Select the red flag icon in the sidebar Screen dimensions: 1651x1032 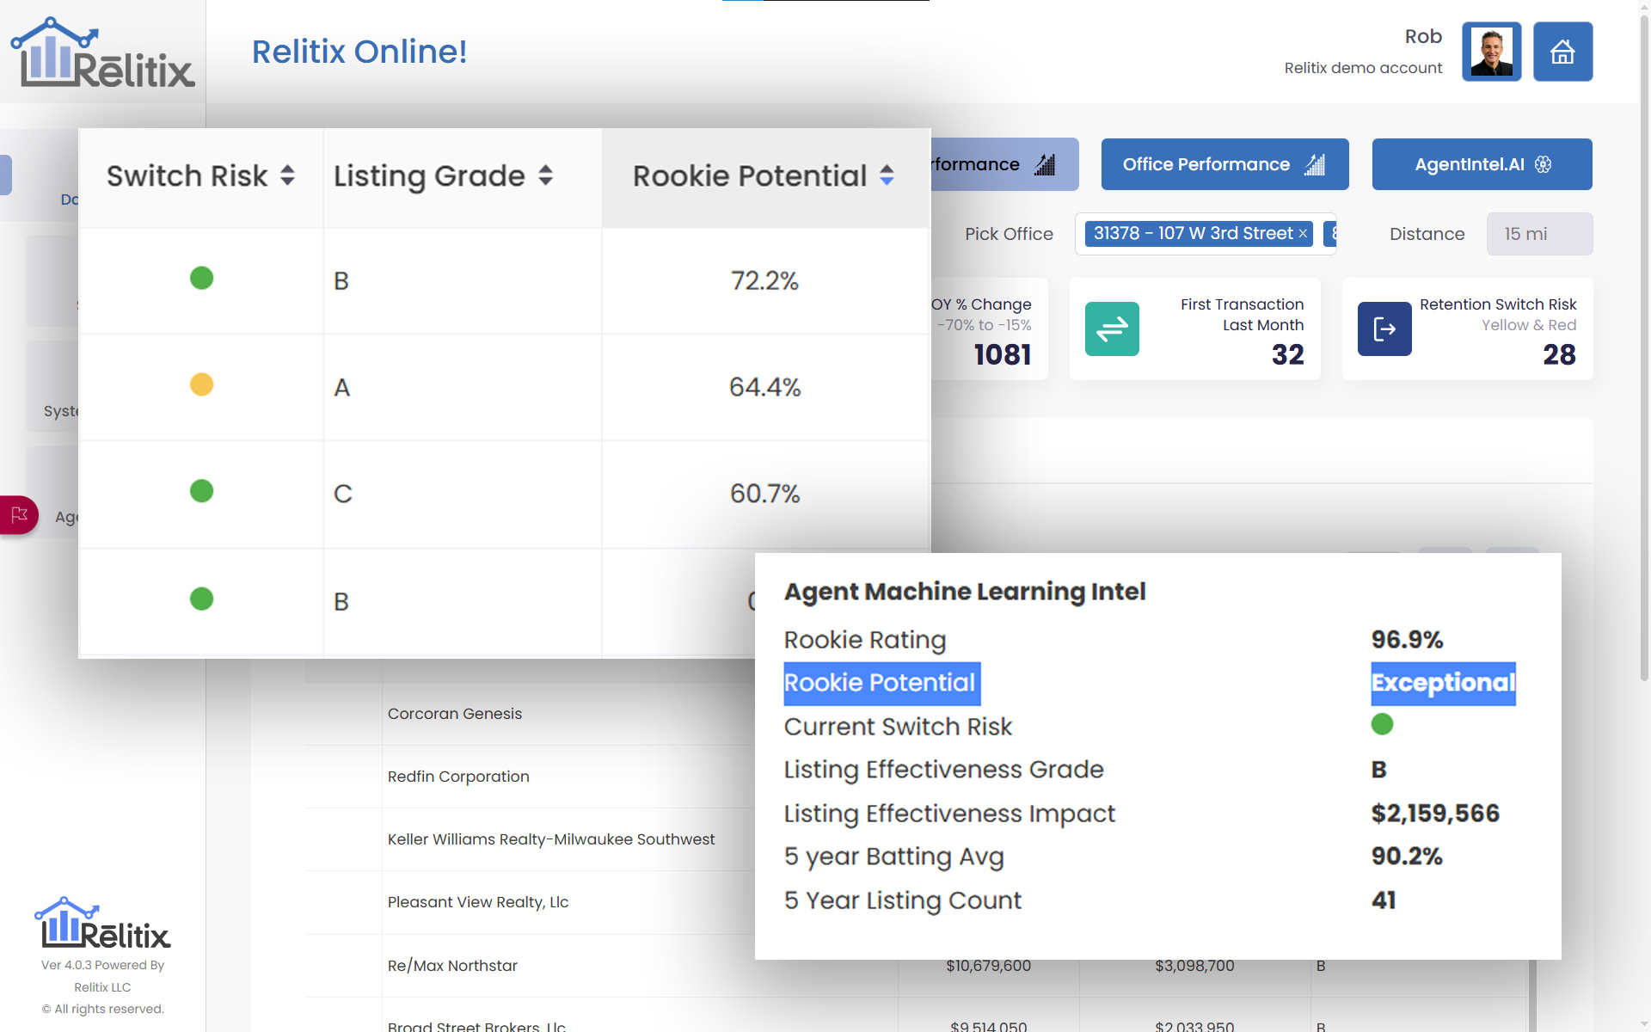pyautogui.click(x=19, y=515)
